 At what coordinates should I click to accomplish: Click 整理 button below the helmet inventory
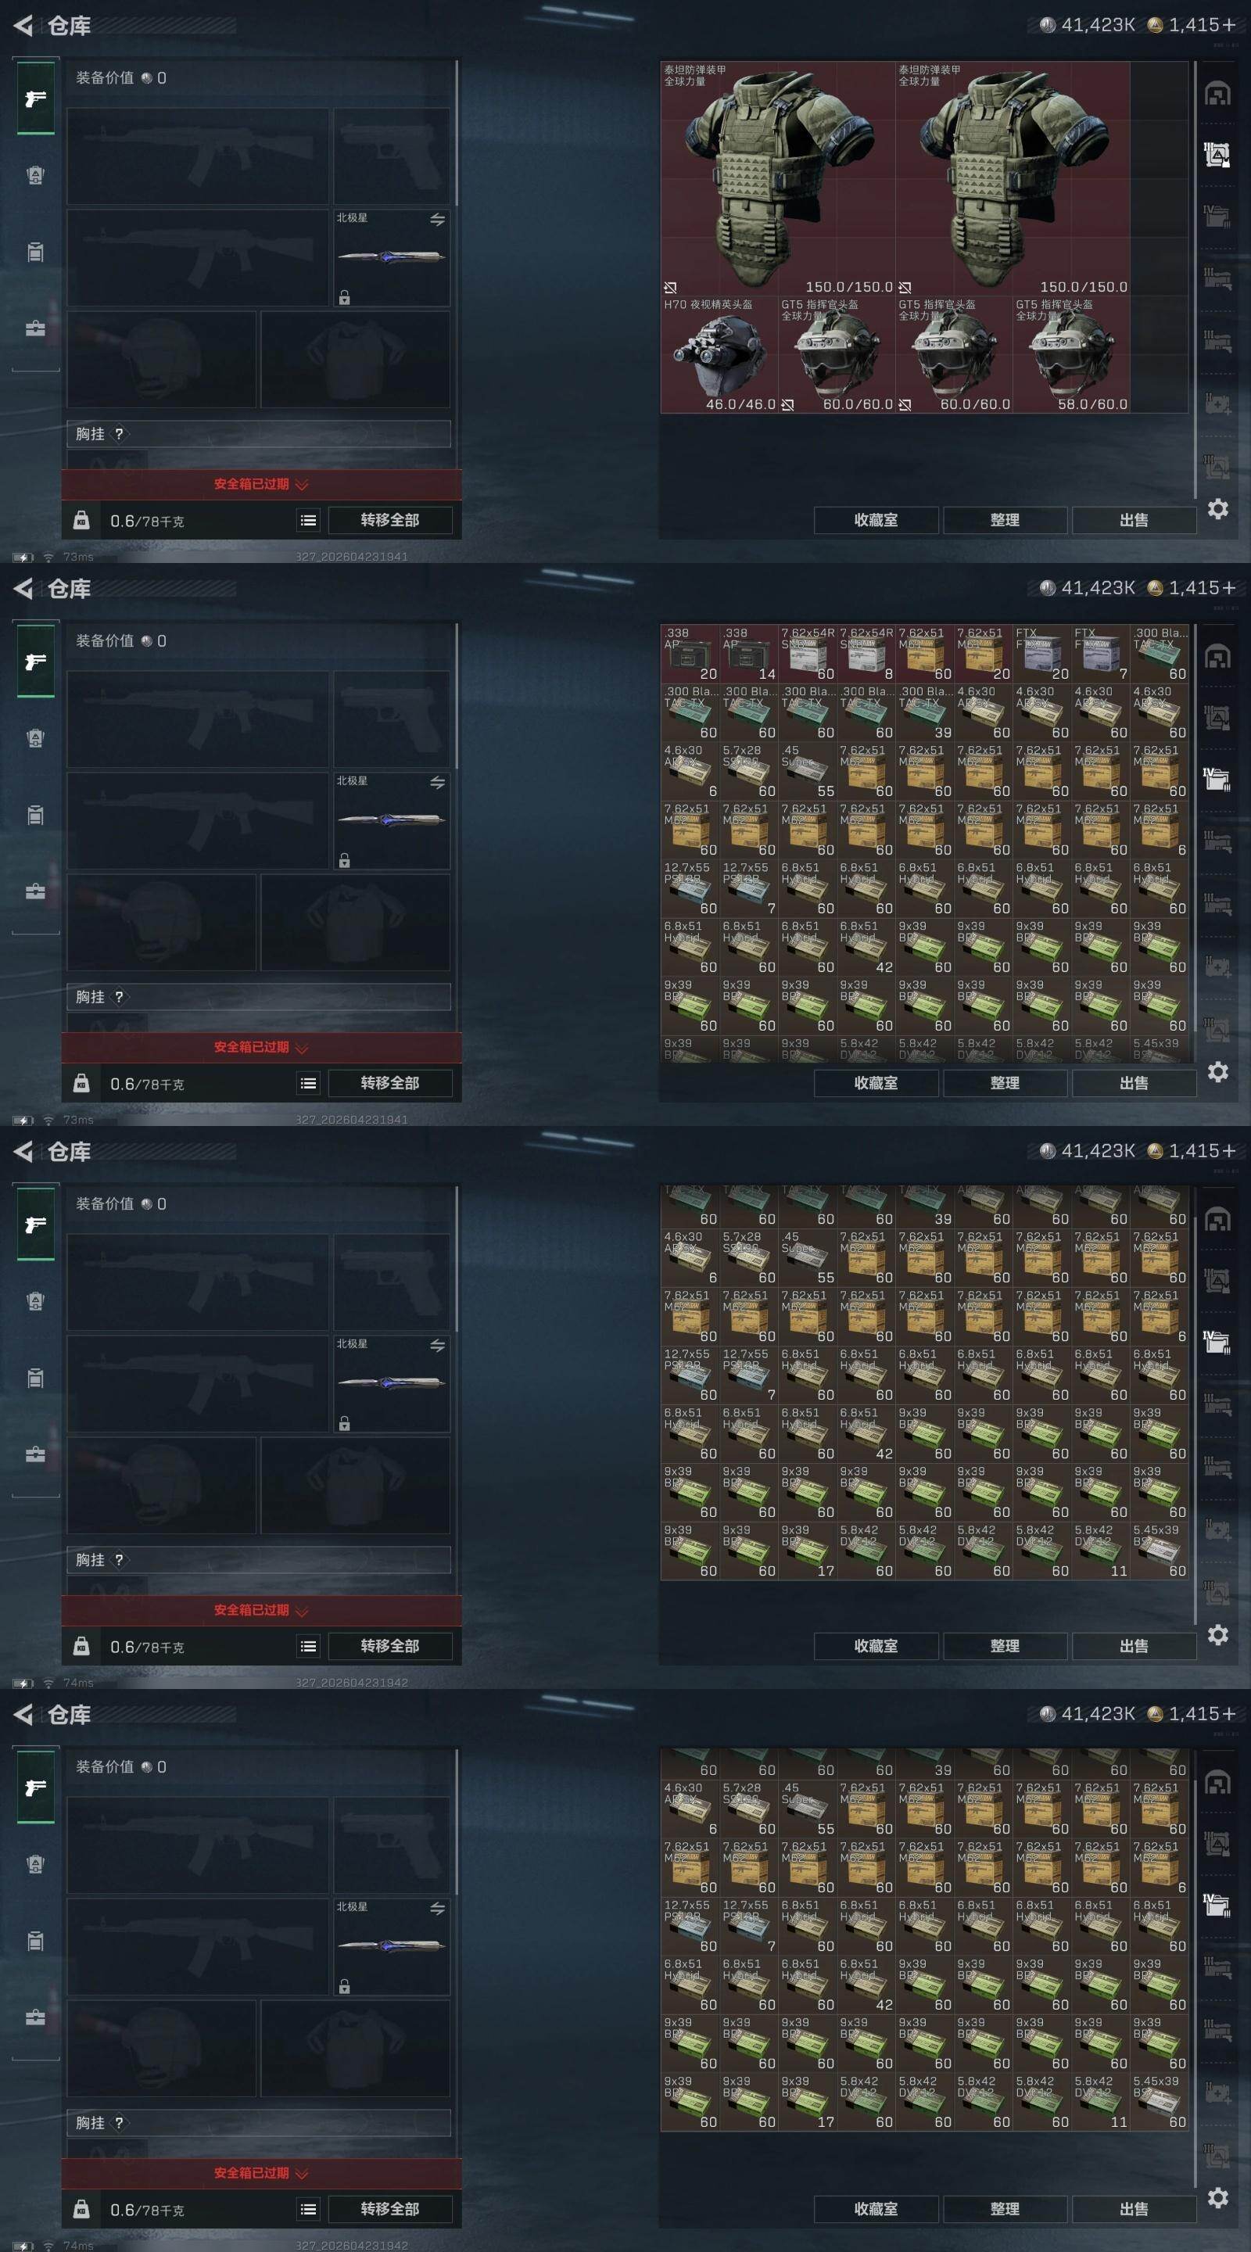point(1005,520)
